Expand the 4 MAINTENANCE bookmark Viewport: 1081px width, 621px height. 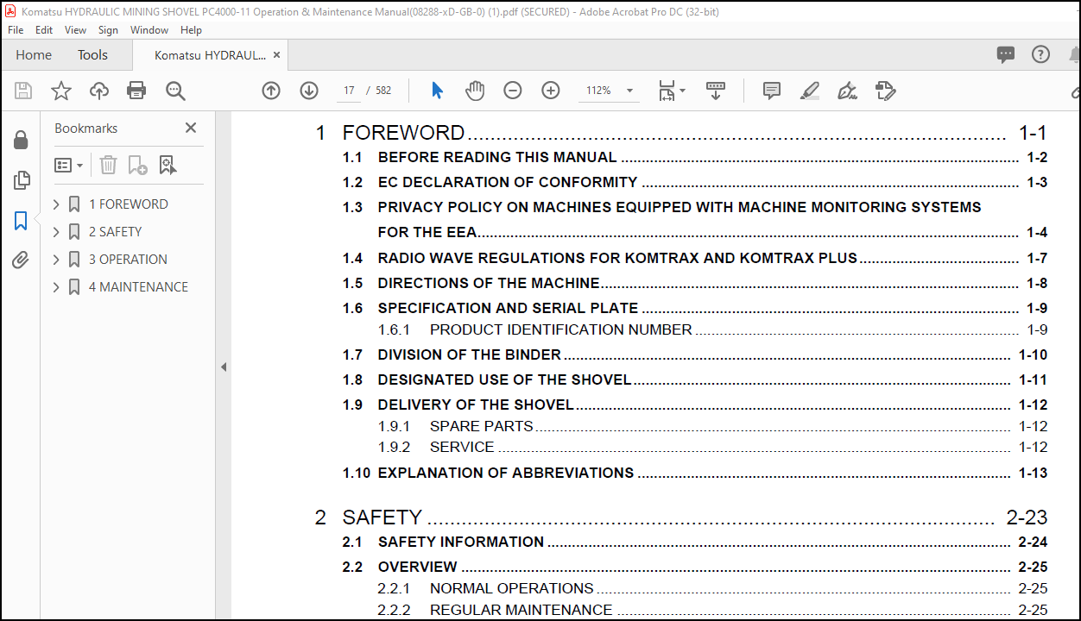(56, 287)
